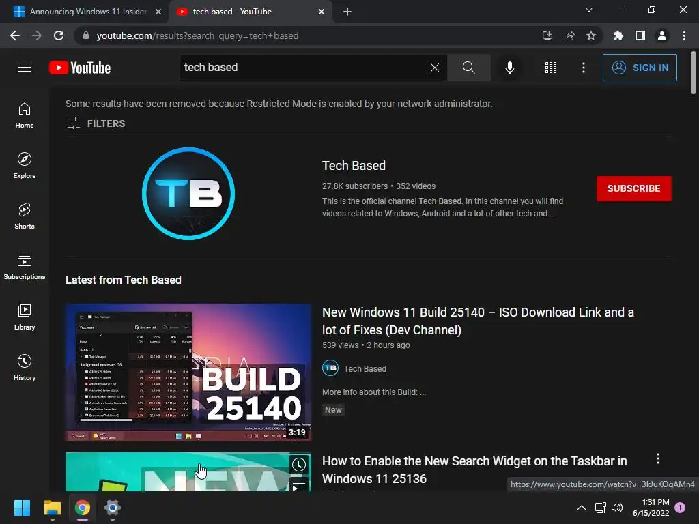Click the magnifier search button
The width and height of the screenshot is (699, 524).
(468, 68)
